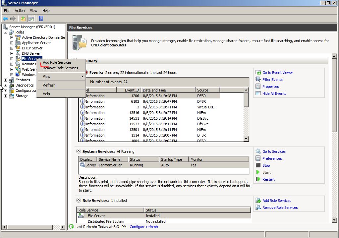Select Distributed File System role service row
Screen dimensions: 339x238
point(164,221)
